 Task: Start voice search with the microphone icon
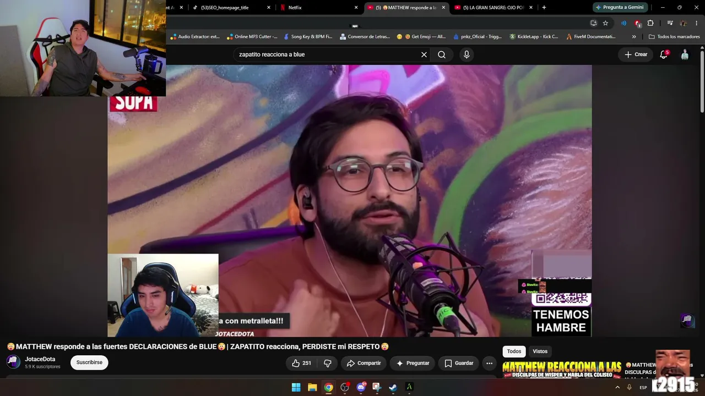click(x=467, y=54)
